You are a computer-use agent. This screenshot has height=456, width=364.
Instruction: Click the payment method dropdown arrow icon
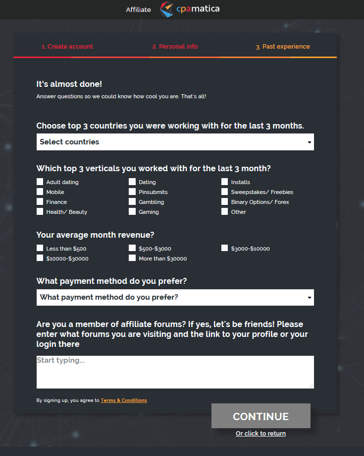point(309,297)
